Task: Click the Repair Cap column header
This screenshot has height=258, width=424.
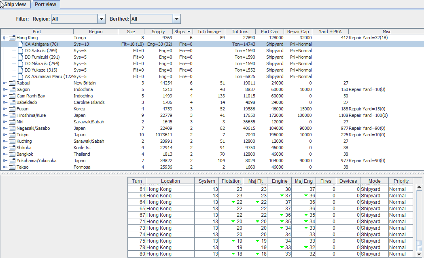Action: click(298, 32)
